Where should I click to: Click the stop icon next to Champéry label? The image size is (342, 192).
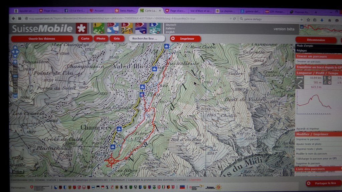pos(119,129)
